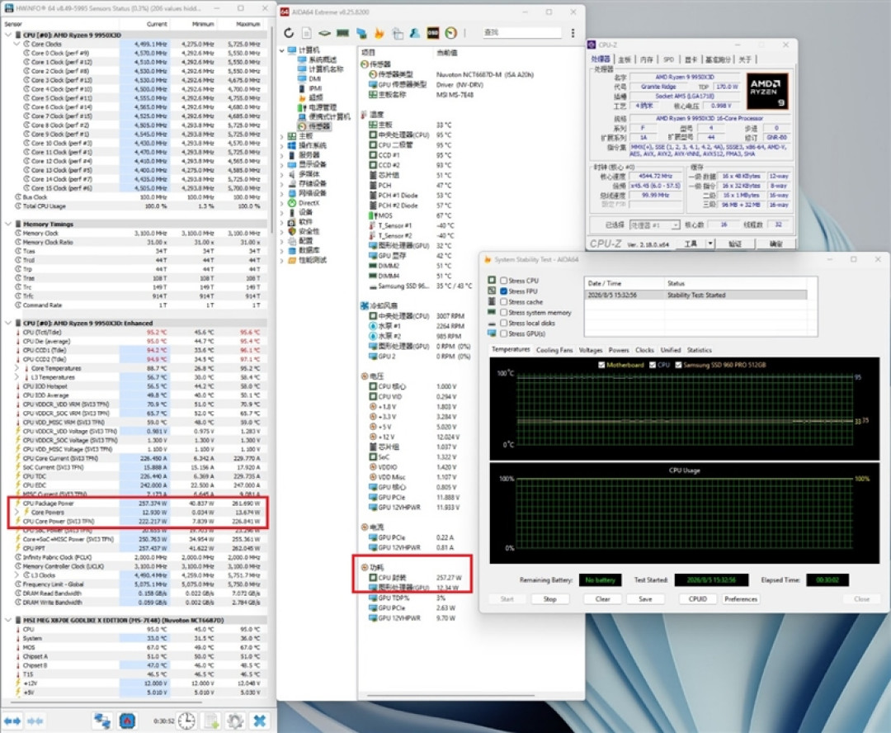
Task: Launch the AIDA64 stability test flame icon
Action: coord(379,33)
